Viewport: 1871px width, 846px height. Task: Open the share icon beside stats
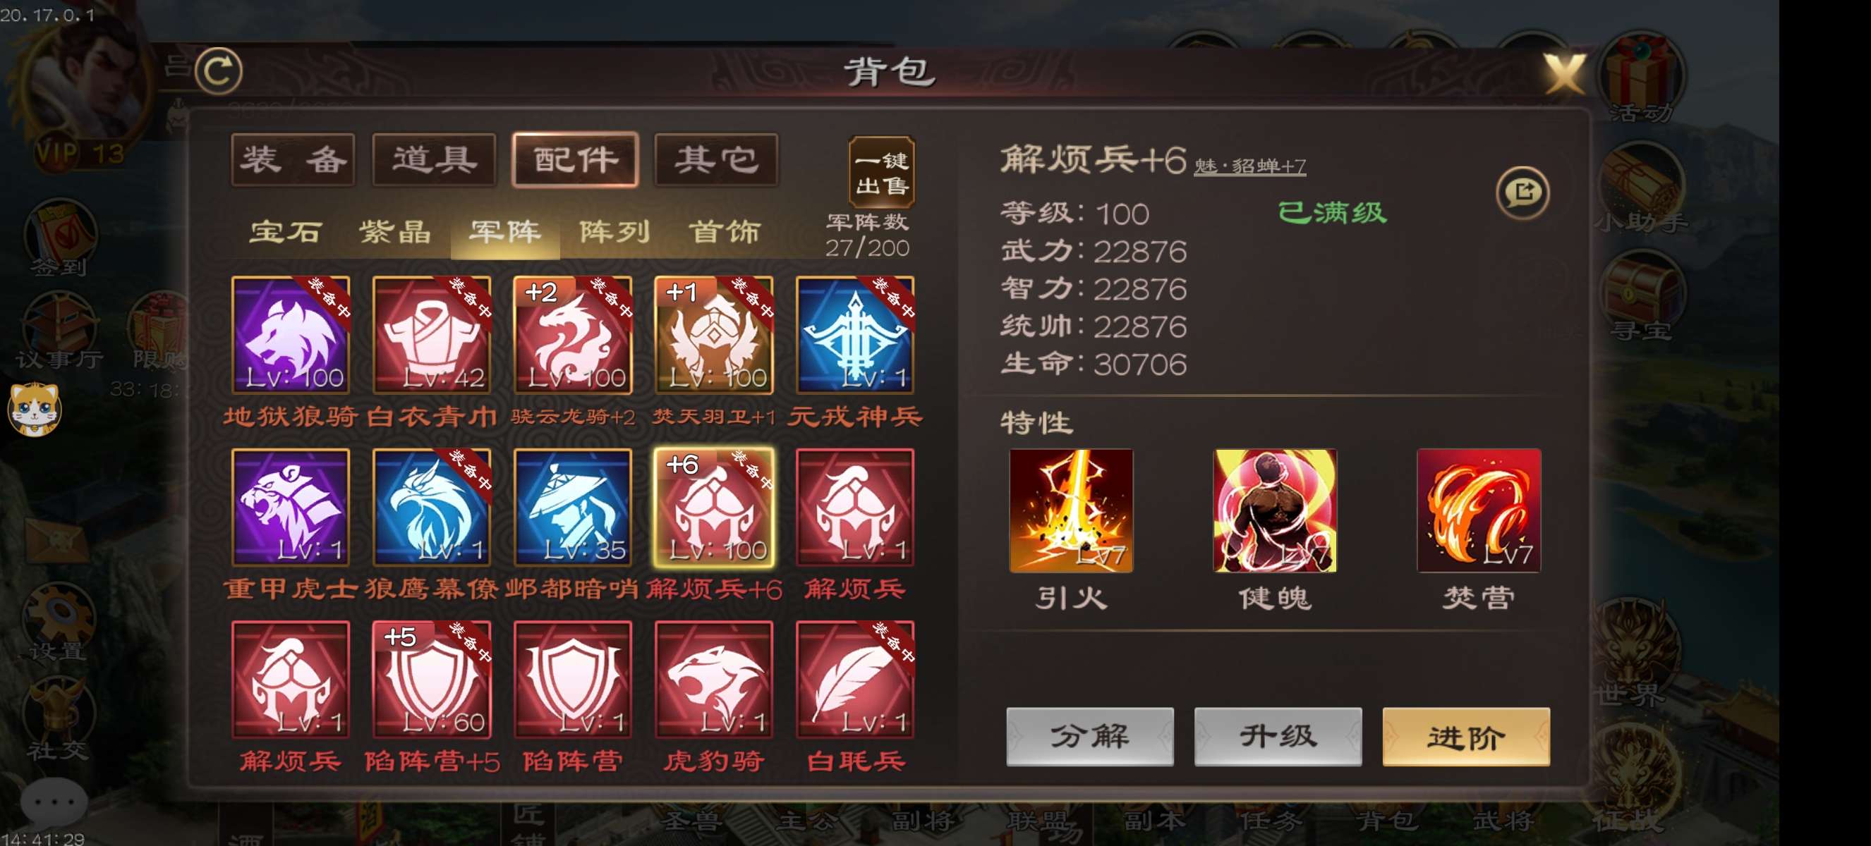tap(1522, 192)
